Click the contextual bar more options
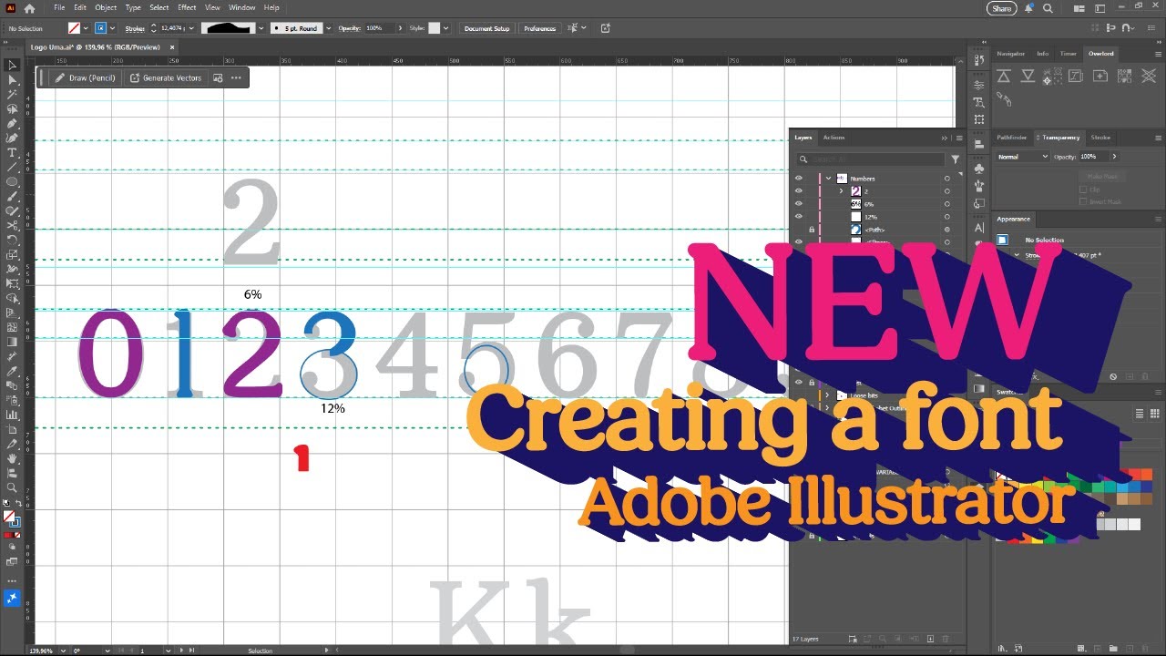1166x656 pixels. point(236,77)
